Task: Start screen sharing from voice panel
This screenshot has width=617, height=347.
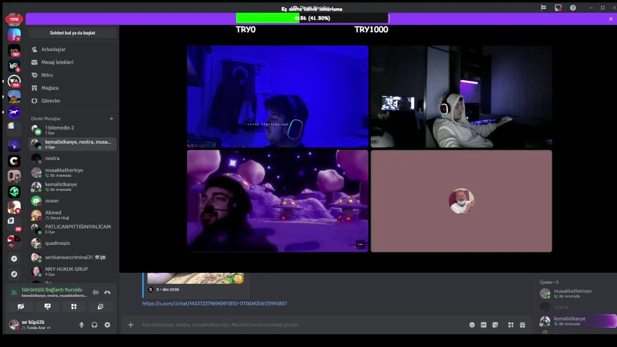Action: [x=47, y=306]
